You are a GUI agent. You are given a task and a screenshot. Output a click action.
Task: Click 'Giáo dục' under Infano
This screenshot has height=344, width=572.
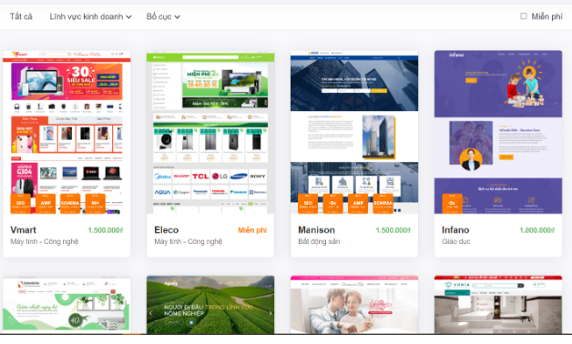coord(456,241)
